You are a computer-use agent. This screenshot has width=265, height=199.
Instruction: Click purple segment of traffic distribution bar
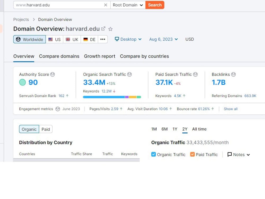pyautogui.click(x=127, y=97)
